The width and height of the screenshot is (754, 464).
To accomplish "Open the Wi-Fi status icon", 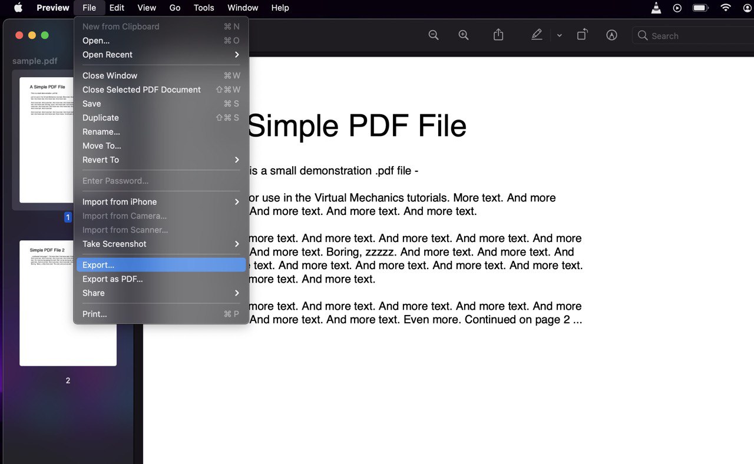I will click(725, 8).
